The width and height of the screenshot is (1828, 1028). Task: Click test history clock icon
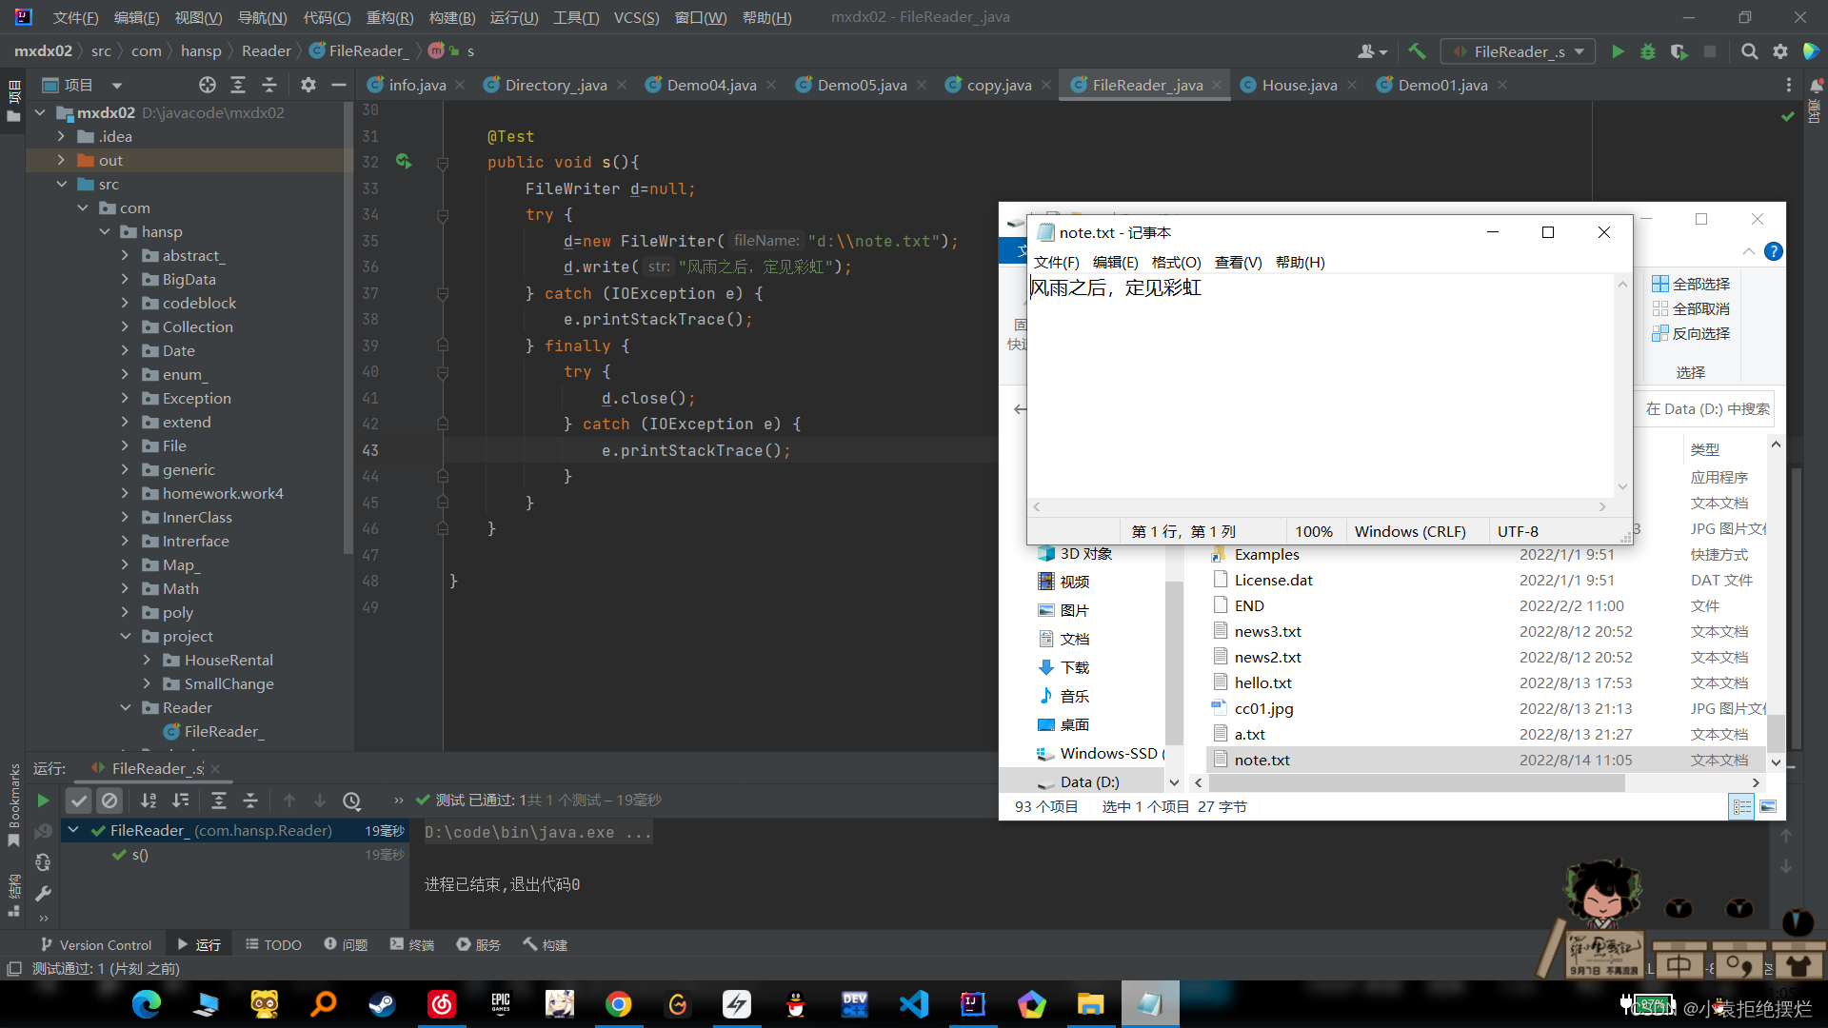[351, 801]
